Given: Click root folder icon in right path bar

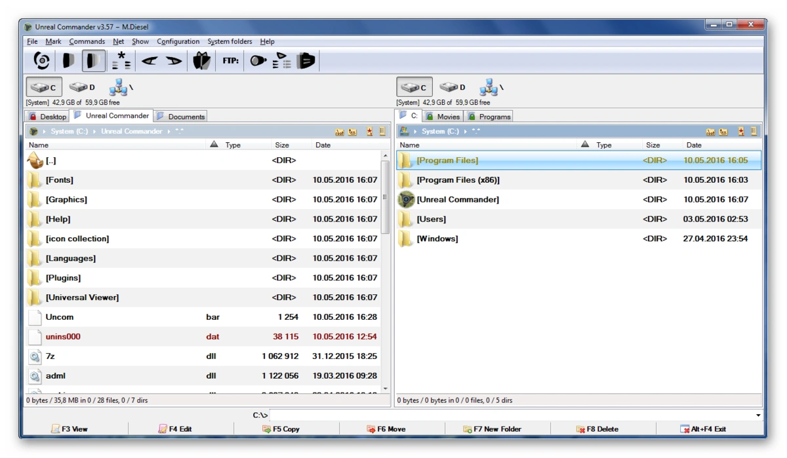Looking at the screenshot, I should [x=710, y=132].
